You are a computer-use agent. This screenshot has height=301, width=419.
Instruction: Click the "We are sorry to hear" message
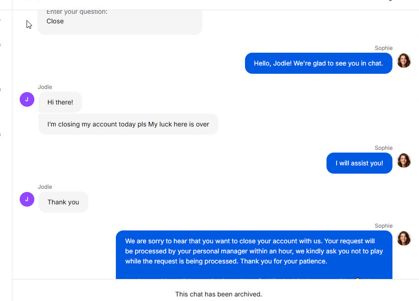point(254,252)
